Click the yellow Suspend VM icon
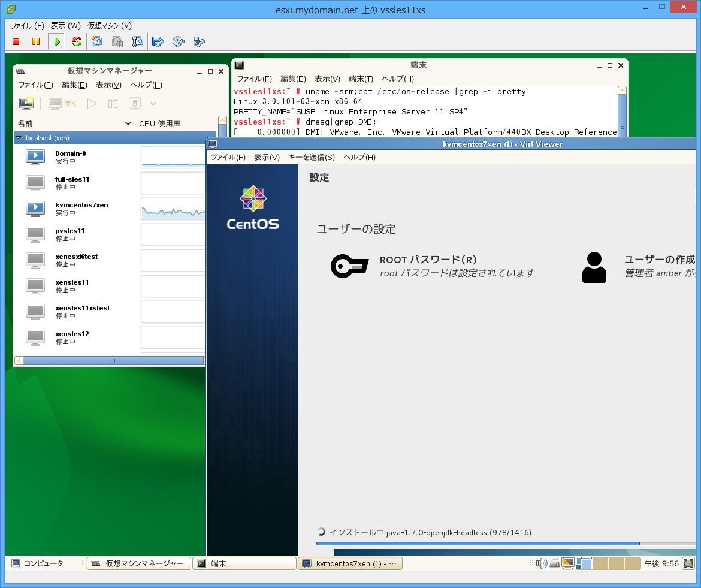This screenshot has width=701, height=588. [x=36, y=41]
